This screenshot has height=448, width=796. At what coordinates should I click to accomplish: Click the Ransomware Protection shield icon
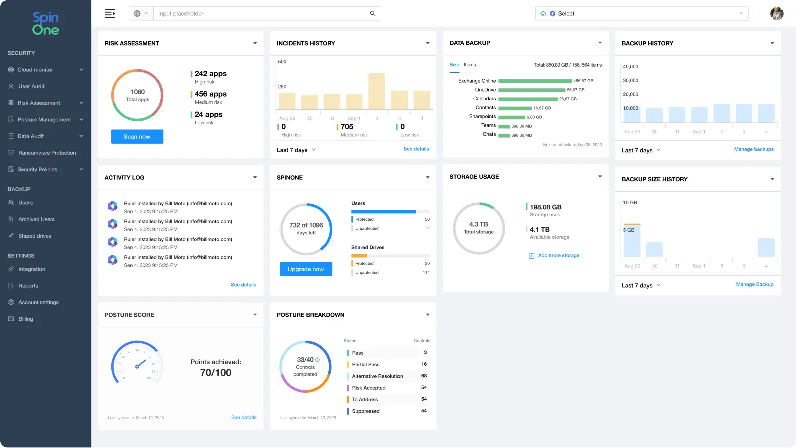11,153
